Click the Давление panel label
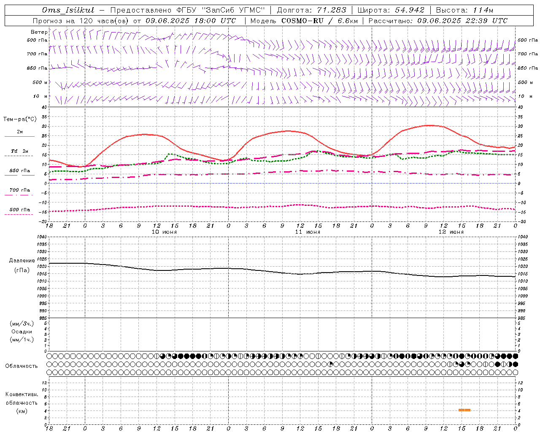The height and width of the screenshot is (432, 540). (x=22, y=261)
